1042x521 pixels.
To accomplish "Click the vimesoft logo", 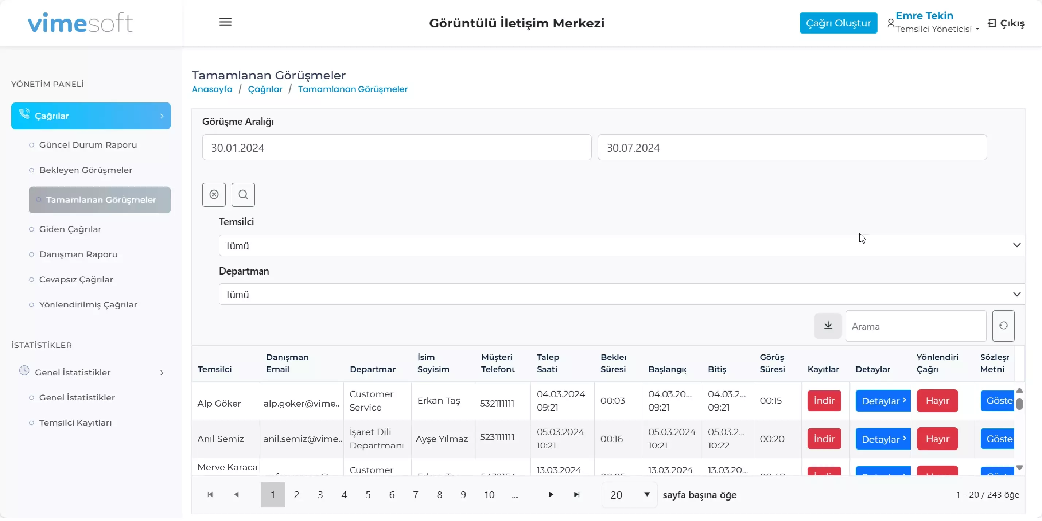I will coord(80,23).
